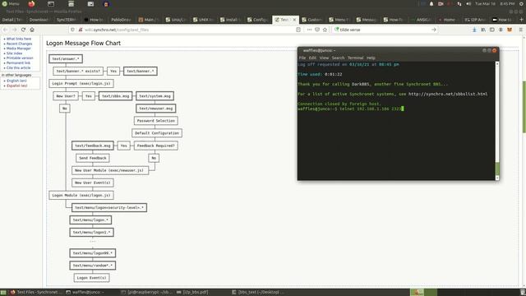Switch to the 'Download' browser tab

coord(39,20)
